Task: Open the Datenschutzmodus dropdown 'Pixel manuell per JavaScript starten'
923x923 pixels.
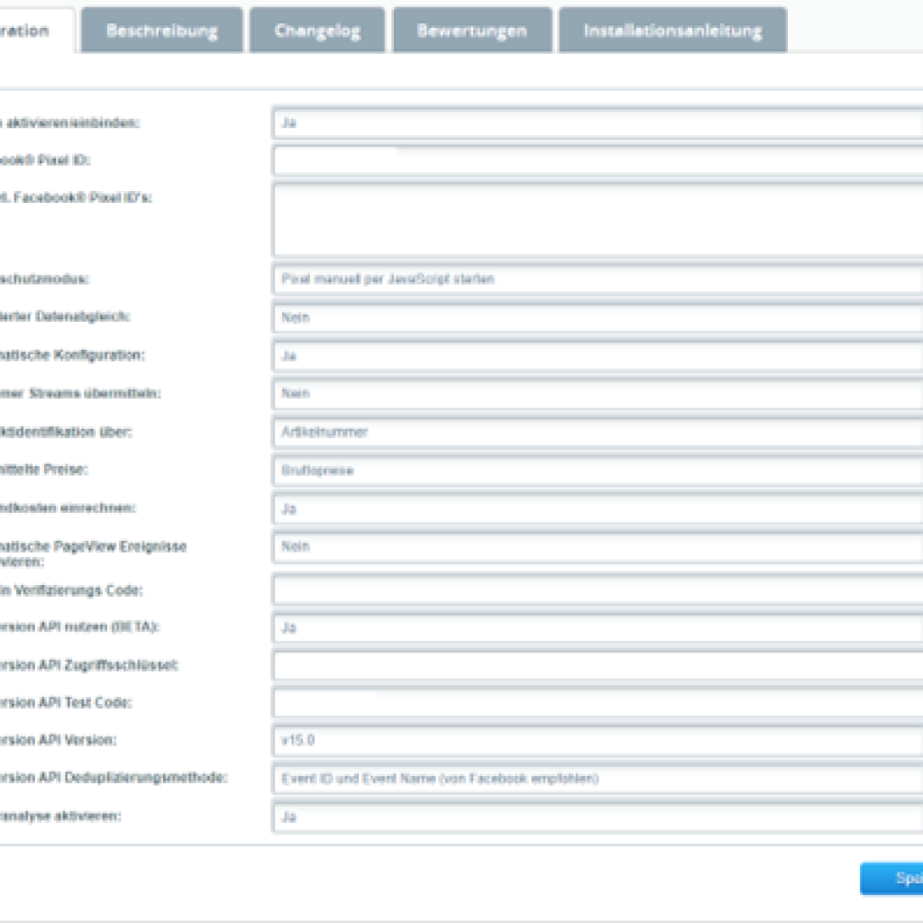Action: pyautogui.click(x=598, y=279)
